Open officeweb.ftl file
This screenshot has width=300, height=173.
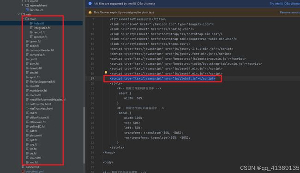37,122
